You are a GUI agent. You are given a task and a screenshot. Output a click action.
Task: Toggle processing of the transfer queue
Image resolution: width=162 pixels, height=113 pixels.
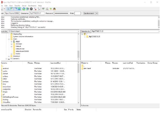click(28, 9)
